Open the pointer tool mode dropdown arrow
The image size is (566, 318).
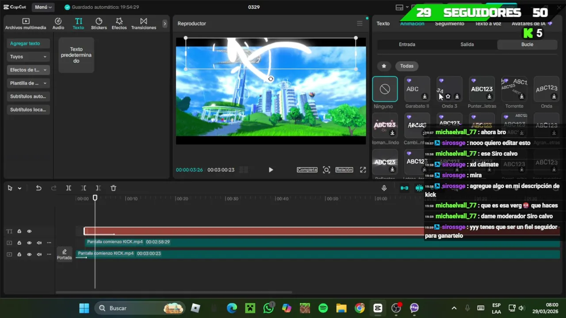tap(19, 189)
